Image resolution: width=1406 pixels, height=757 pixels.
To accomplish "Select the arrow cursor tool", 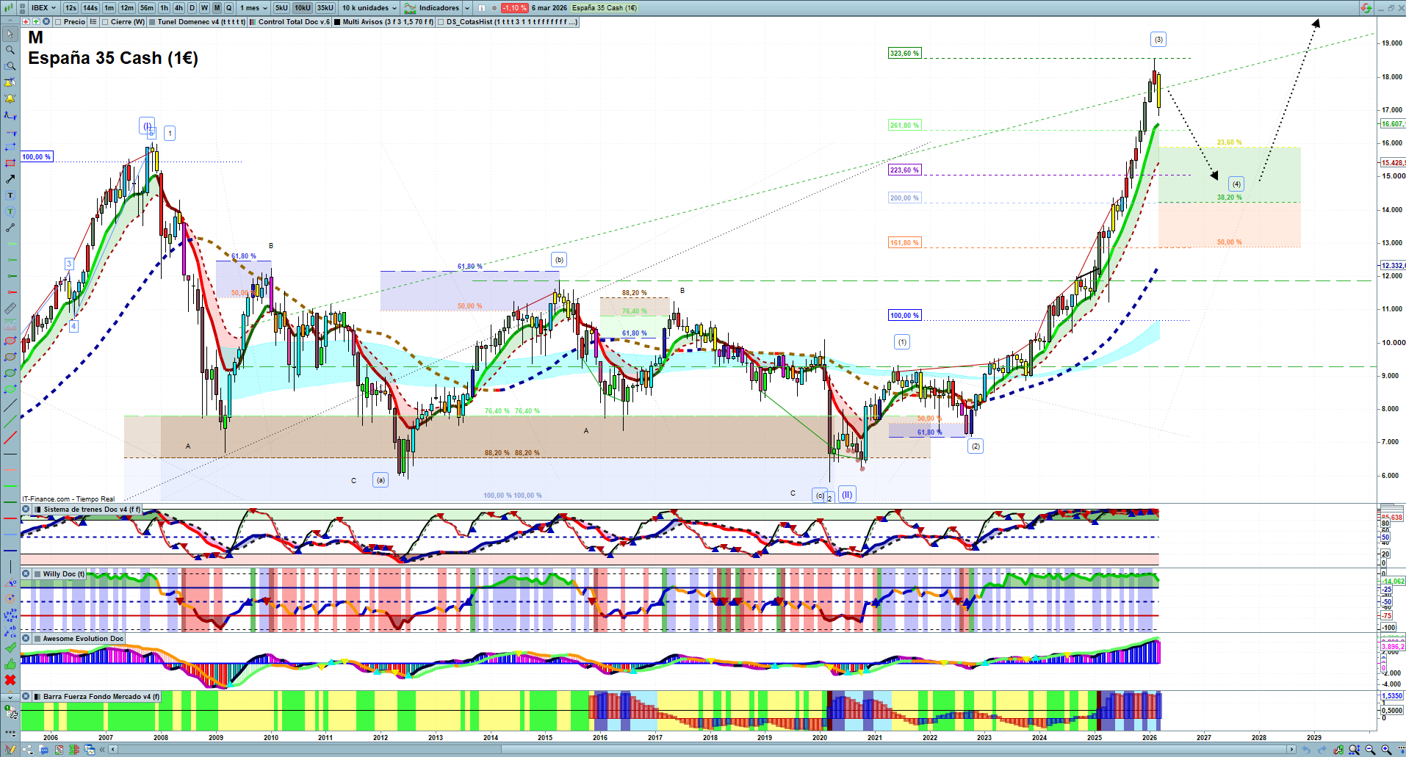I will point(10,34).
